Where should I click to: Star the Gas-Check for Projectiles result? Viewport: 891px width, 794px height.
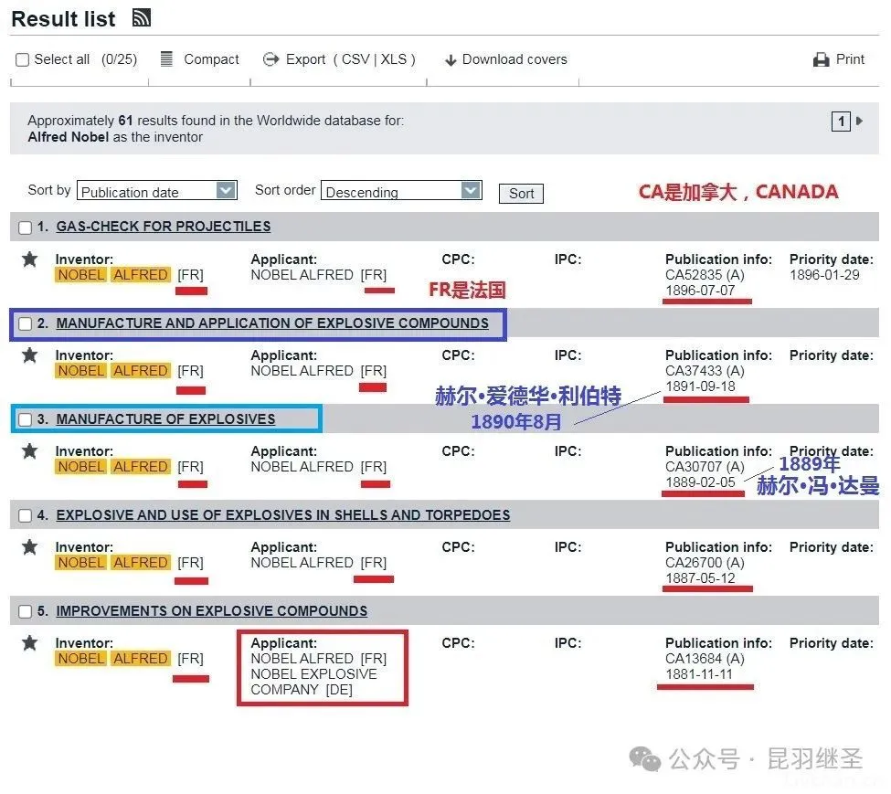pos(30,259)
